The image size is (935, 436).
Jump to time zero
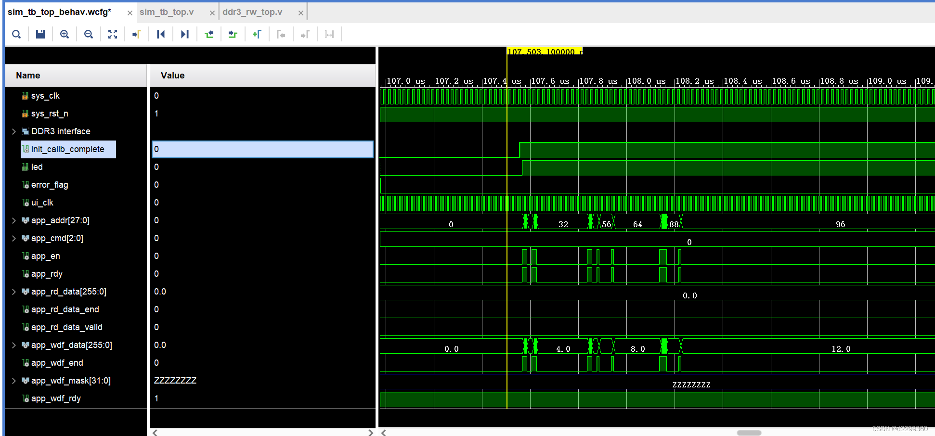161,34
